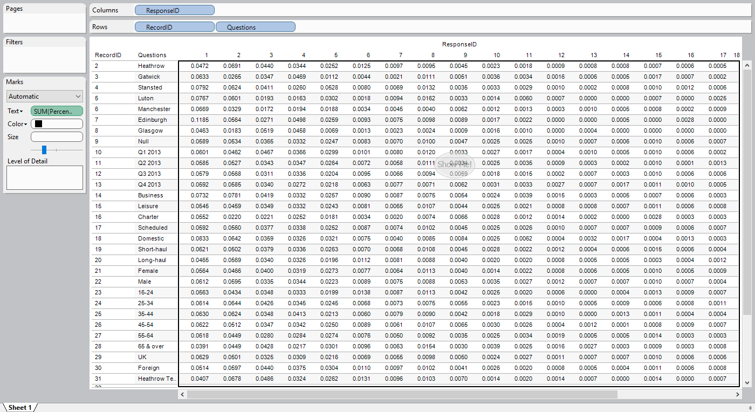
Task: Click the RecordID column header
Action: (108, 55)
